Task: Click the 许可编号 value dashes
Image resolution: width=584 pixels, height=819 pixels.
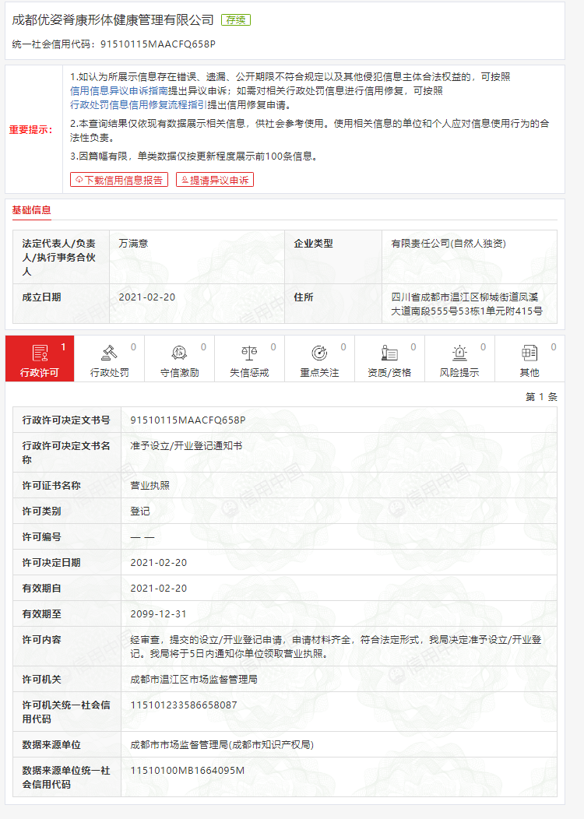Action: click(142, 537)
